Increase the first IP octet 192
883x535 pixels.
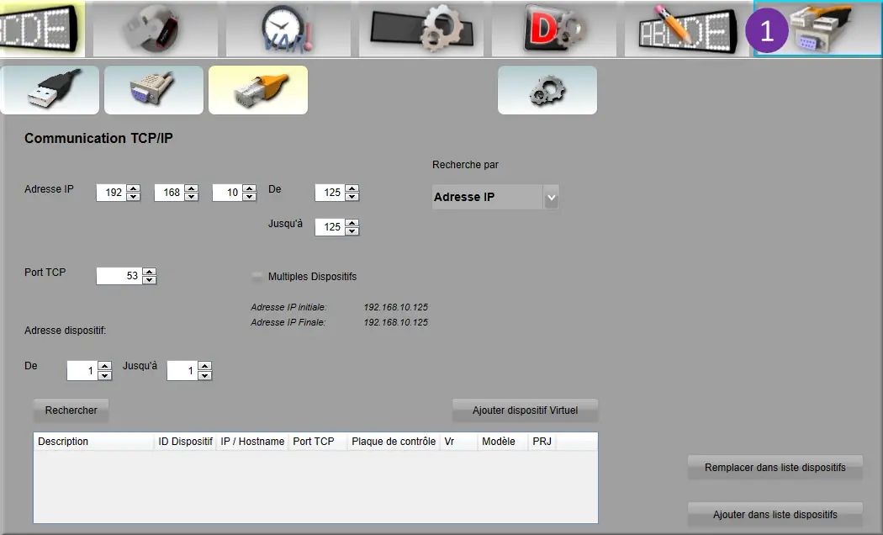coord(133,188)
